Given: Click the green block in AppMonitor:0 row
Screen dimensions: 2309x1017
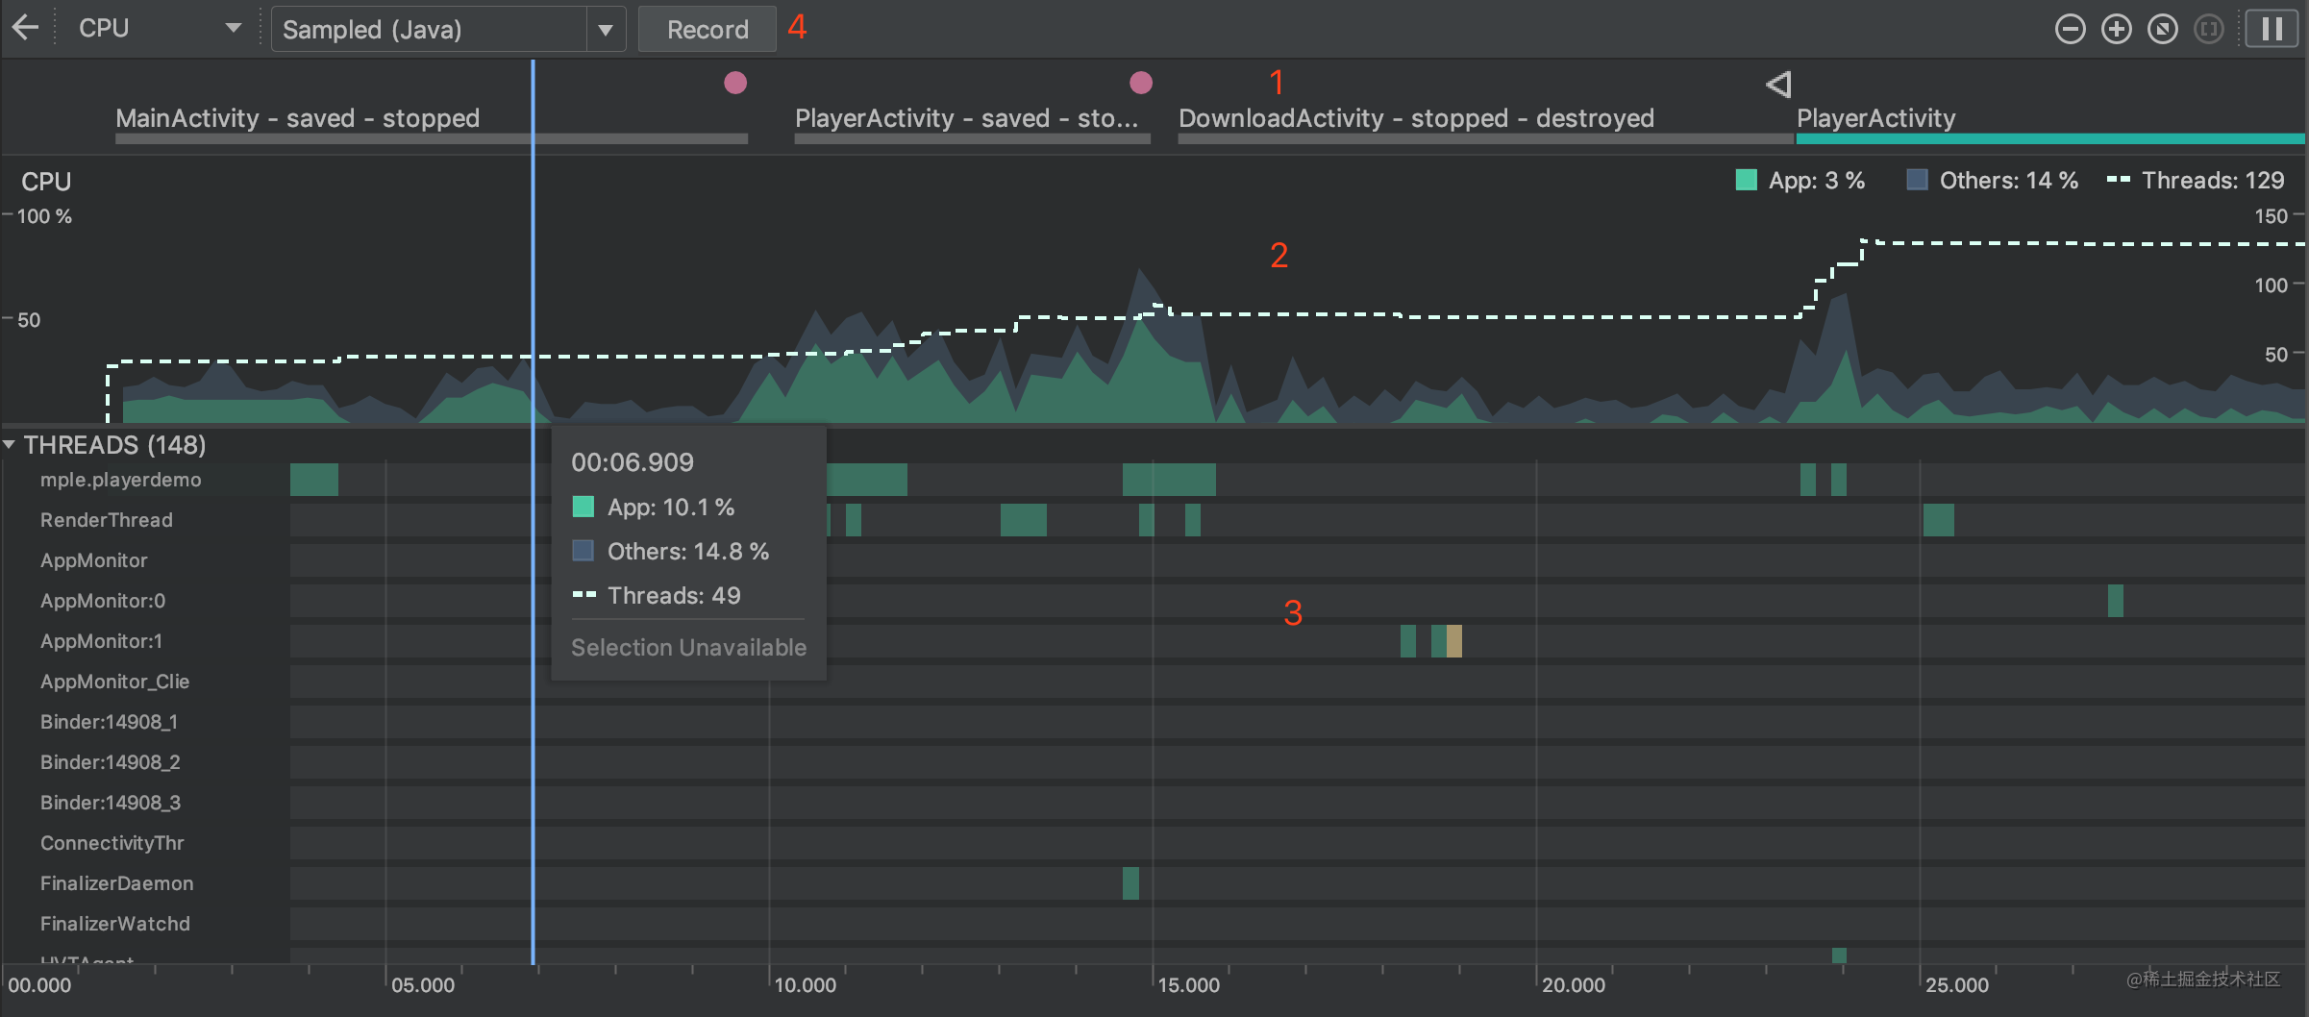Looking at the screenshot, I should (x=2115, y=601).
